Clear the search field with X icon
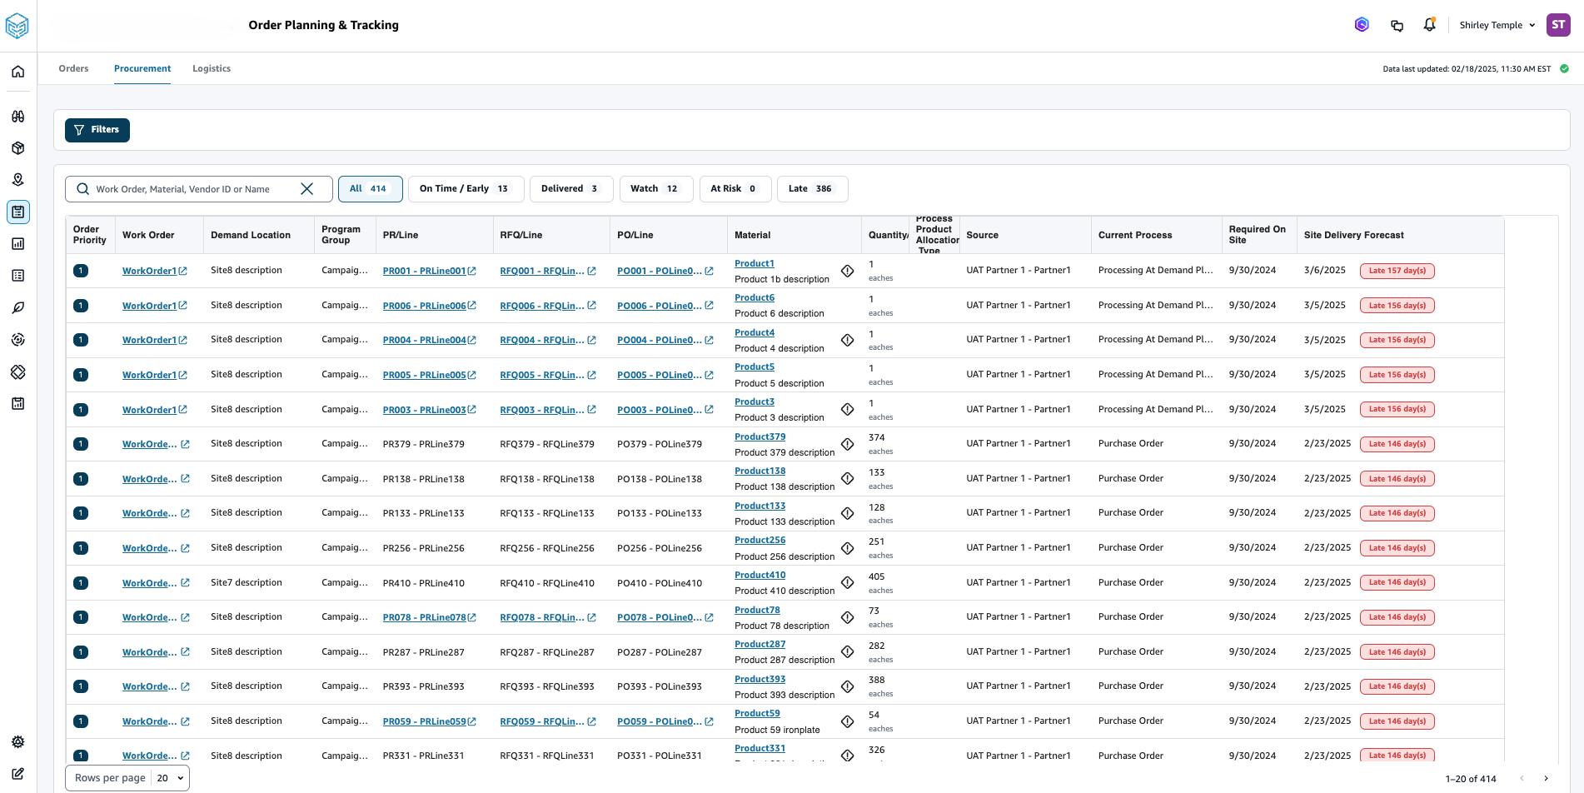The width and height of the screenshot is (1584, 793). tap(306, 189)
